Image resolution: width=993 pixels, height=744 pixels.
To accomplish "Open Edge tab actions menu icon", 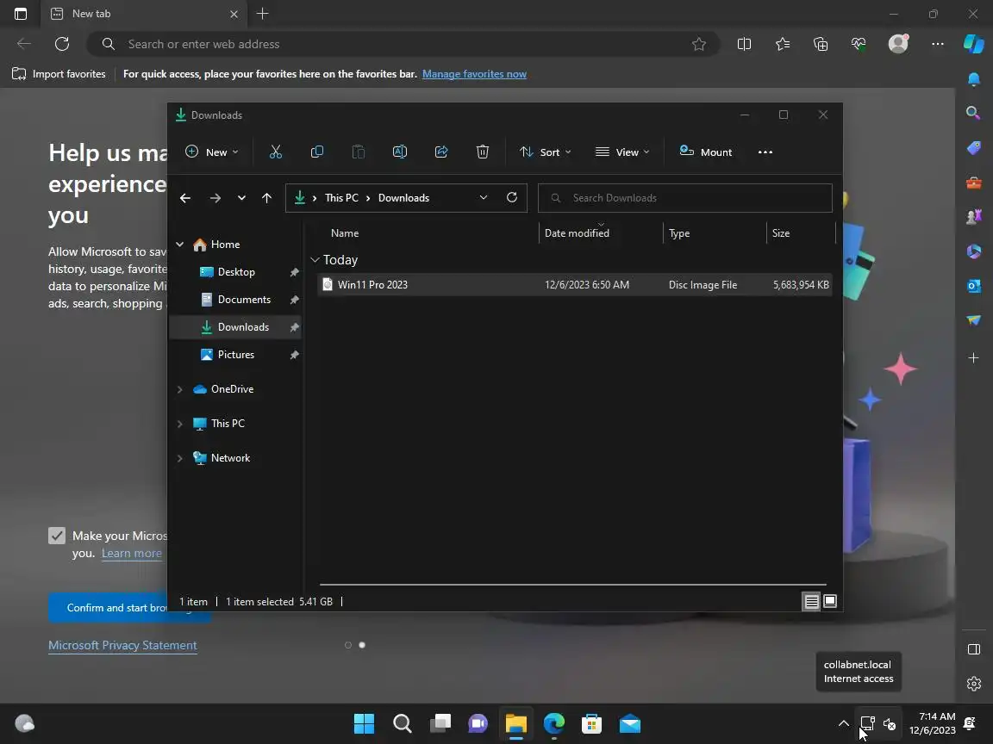I will [21, 13].
